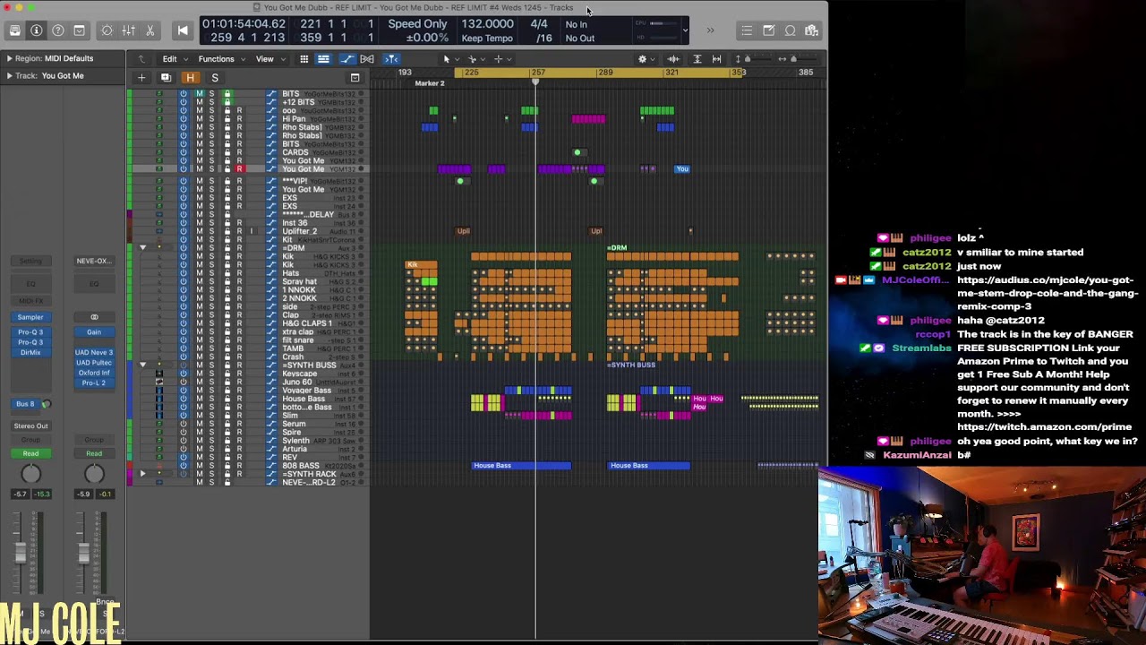Mute the House Bass track
The image size is (1146, 645).
199,399
